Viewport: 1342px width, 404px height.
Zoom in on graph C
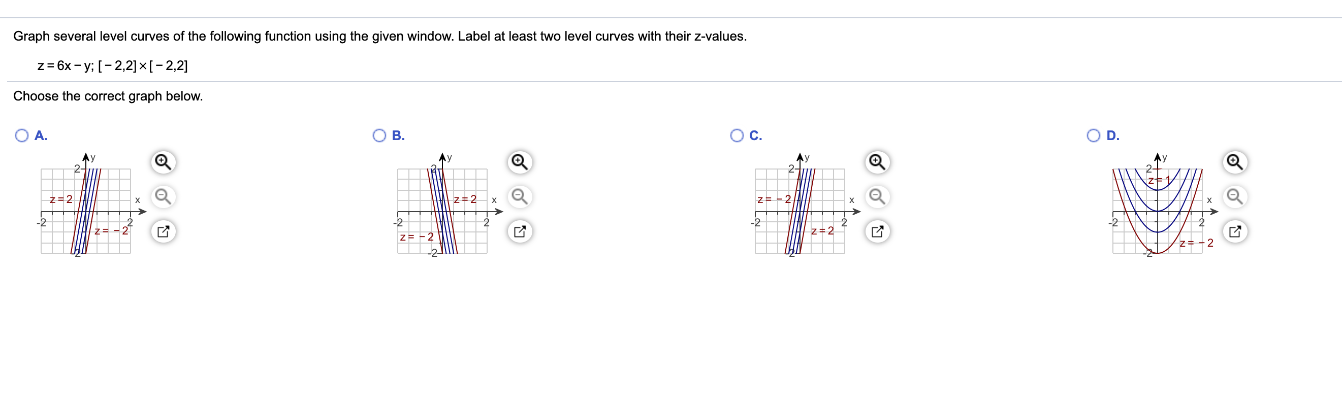tap(878, 162)
